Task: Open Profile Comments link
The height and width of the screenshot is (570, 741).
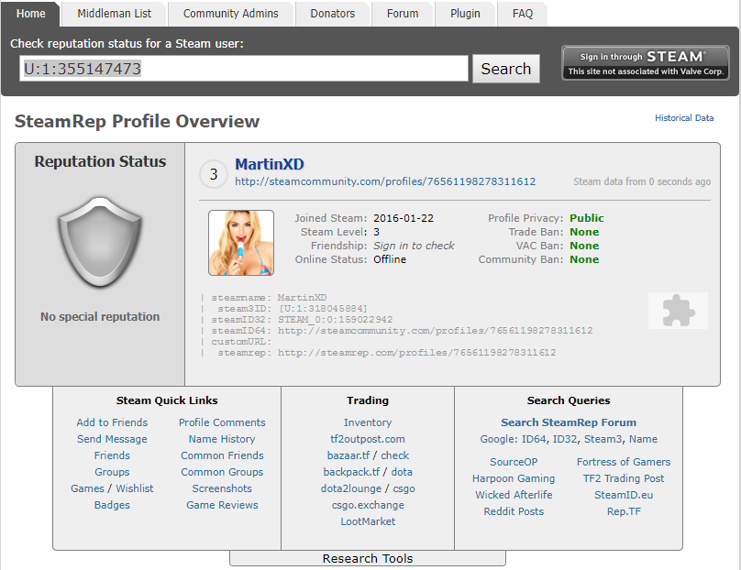Action: coord(222,422)
